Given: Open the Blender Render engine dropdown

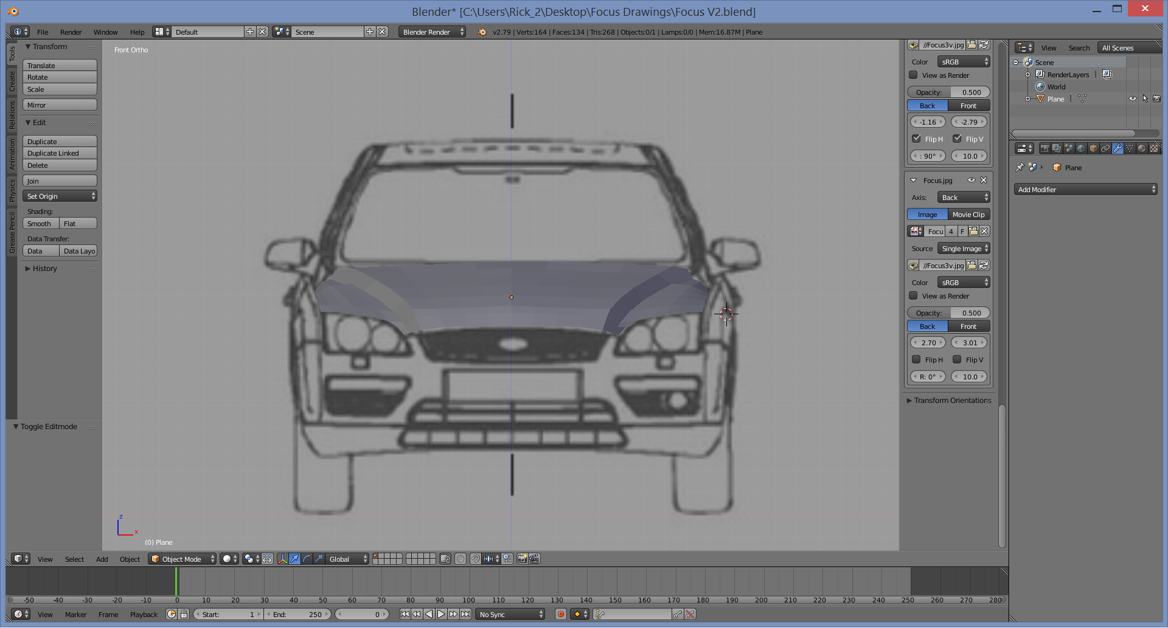Looking at the screenshot, I should (432, 32).
